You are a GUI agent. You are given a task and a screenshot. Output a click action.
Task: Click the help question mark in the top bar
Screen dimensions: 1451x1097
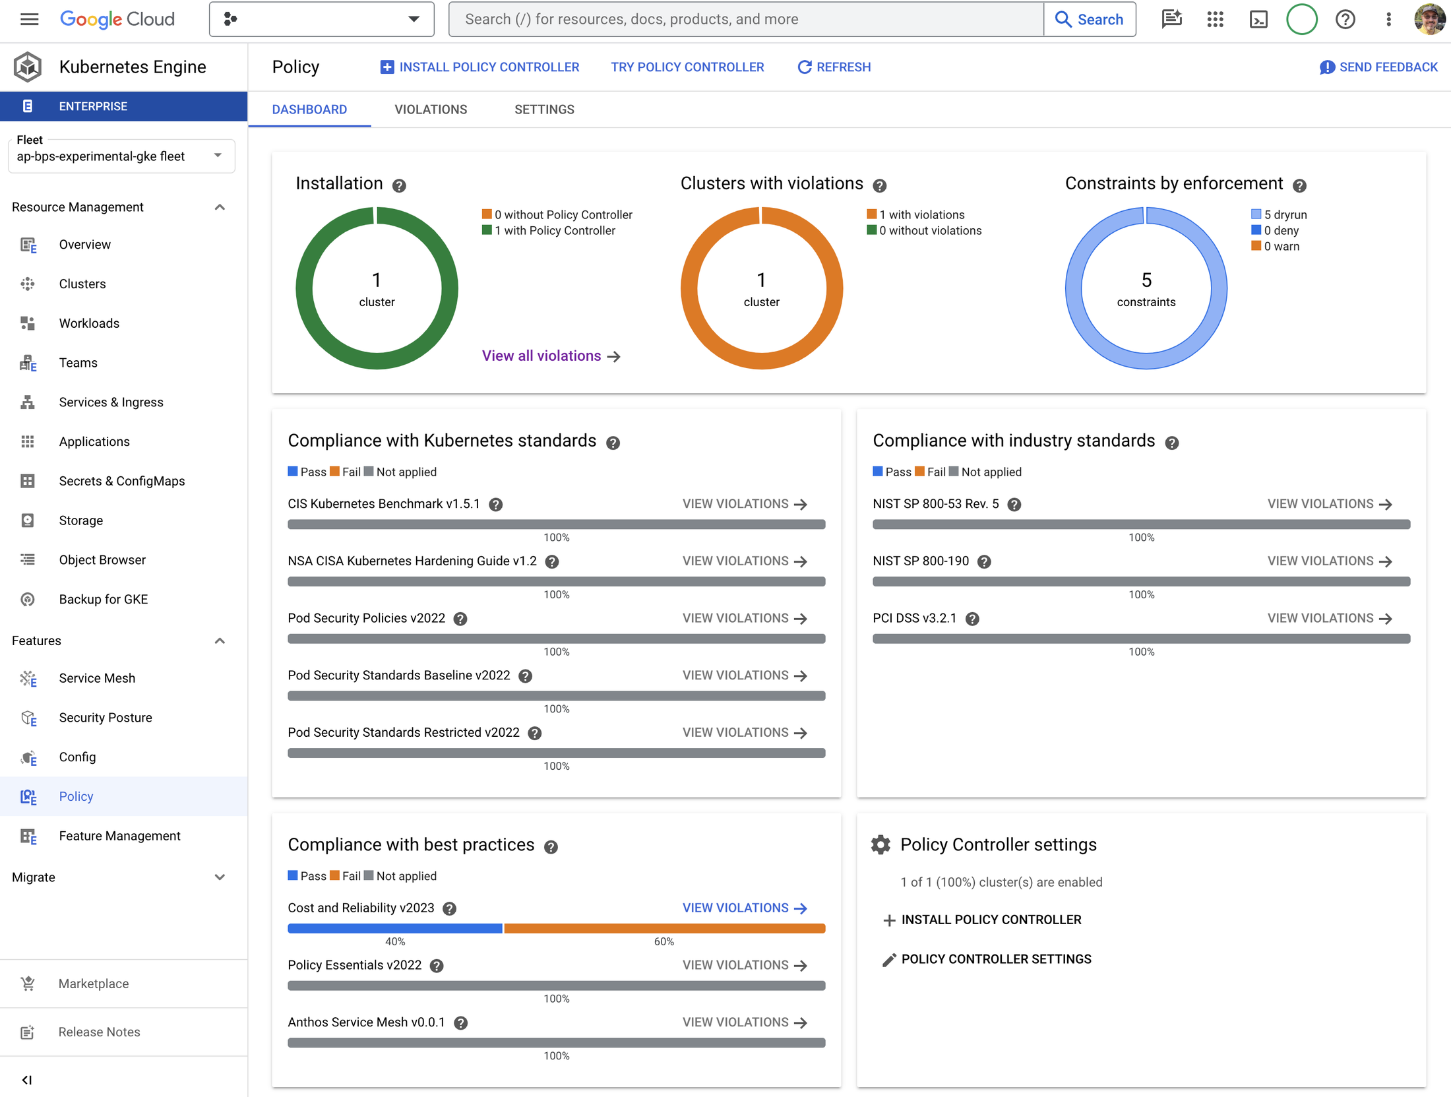(1345, 19)
